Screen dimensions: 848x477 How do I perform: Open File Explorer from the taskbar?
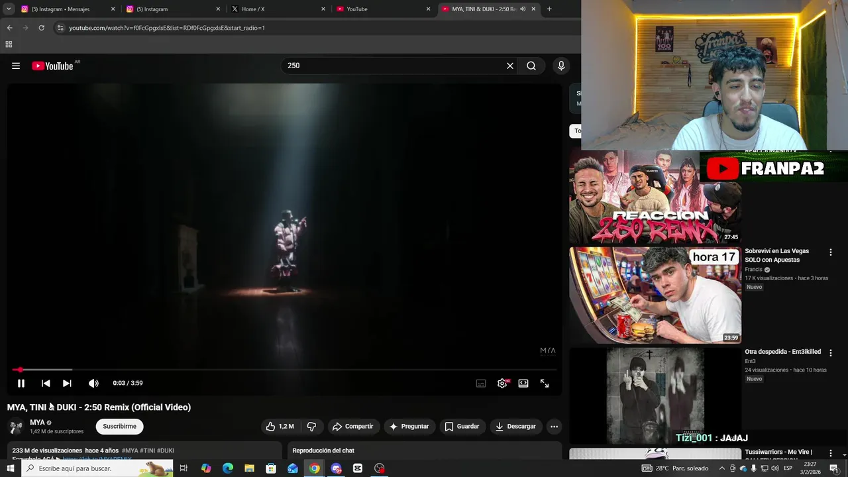coord(249,468)
